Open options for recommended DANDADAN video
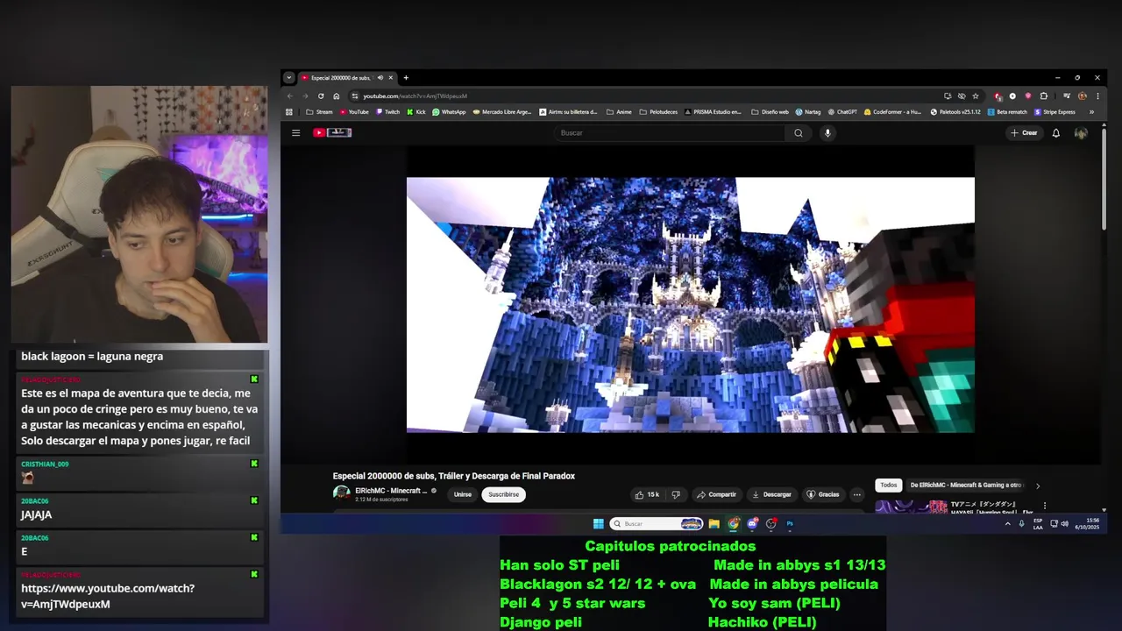Screen dimensions: 1122x631 [x=1044, y=506]
